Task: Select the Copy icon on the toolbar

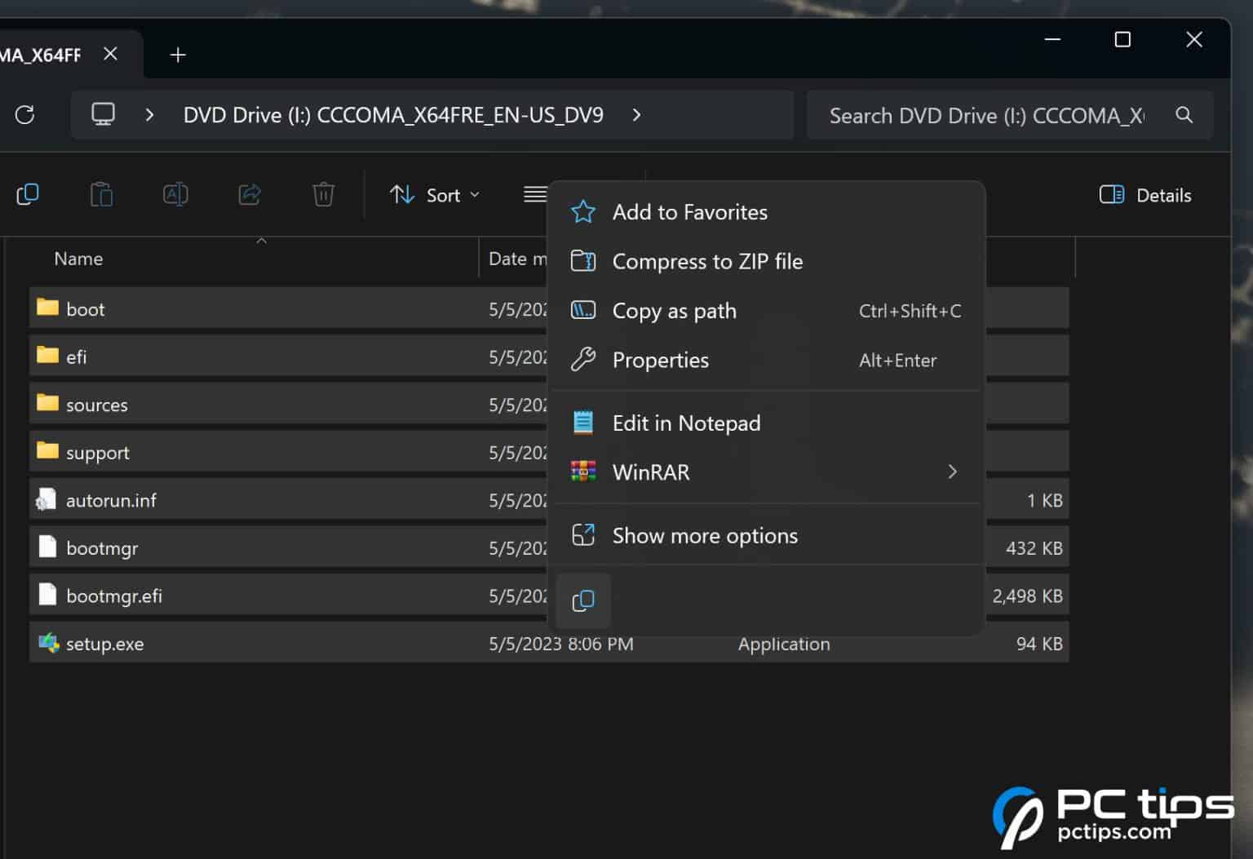Action: point(29,194)
